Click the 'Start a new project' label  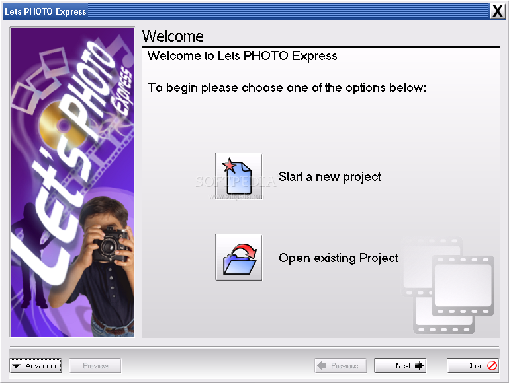pyautogui.click(x=330, y=177)
